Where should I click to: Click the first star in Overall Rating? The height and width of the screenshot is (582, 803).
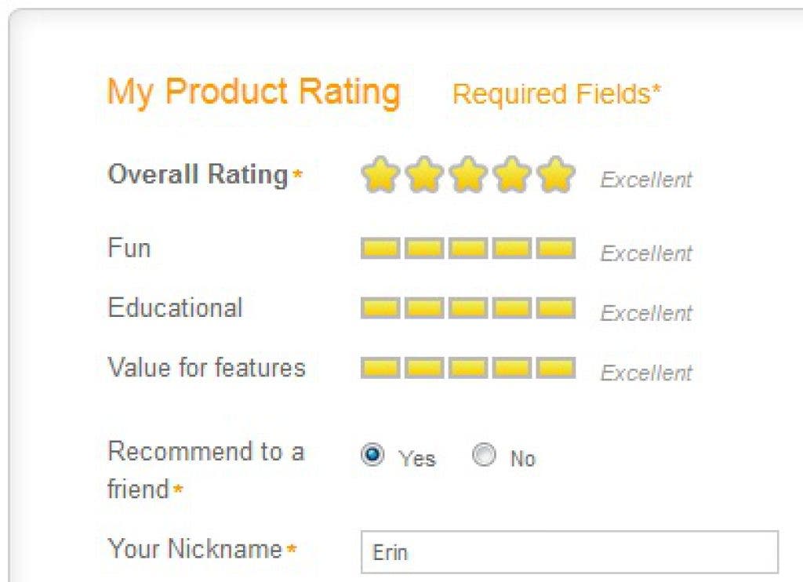(379, 175)
